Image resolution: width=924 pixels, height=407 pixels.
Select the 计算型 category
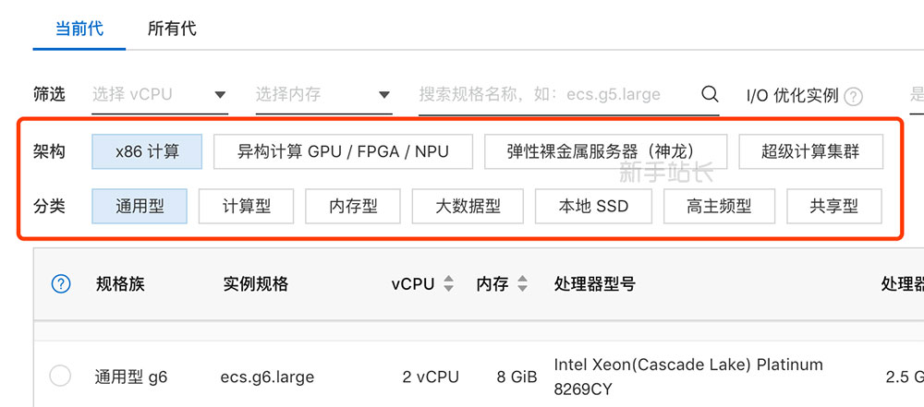(246, 206)
